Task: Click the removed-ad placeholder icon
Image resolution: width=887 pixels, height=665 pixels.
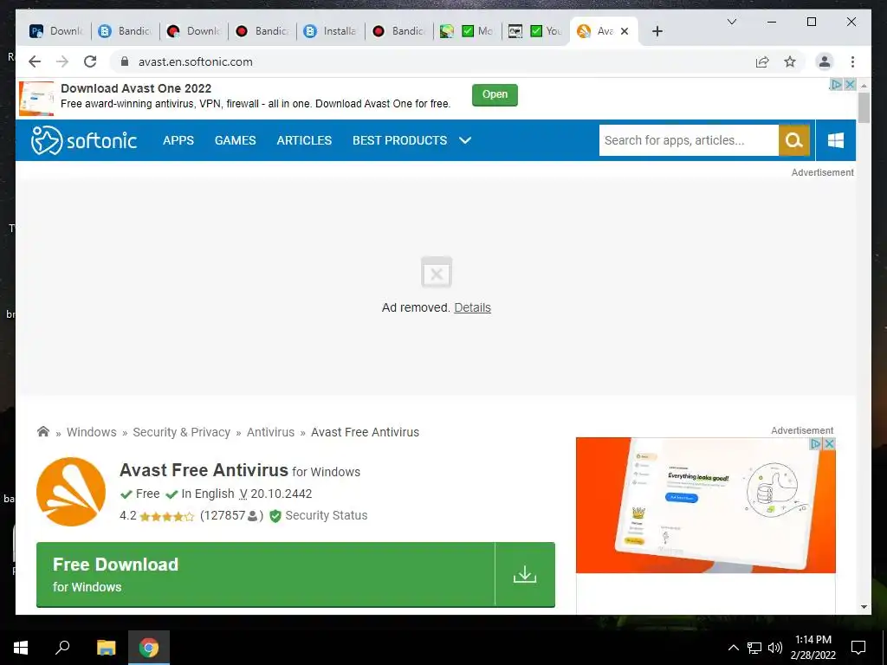Action: click(437, 273)
